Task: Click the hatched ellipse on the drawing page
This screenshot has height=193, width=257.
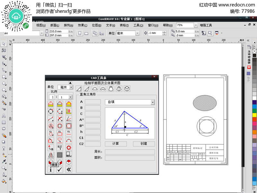Action: tap(205, 103)
